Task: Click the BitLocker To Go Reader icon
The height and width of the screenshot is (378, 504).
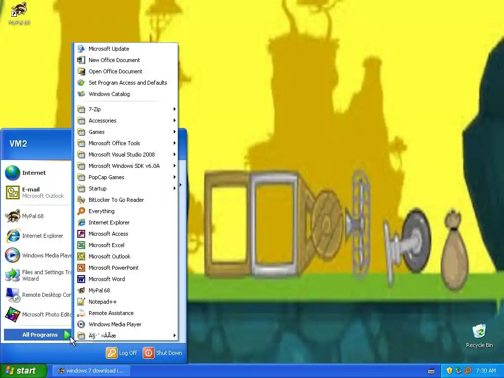Action: pyautogui.click(x=81, y=200)
